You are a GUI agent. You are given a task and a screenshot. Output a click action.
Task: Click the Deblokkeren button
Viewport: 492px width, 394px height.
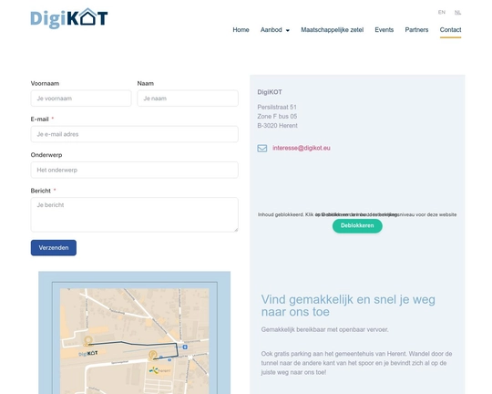(x=357, y=225)
